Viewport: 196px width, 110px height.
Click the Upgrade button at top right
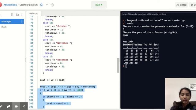coord(193,5)
